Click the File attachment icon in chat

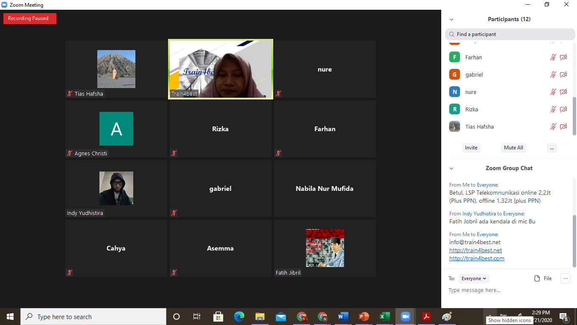[x=537, y=278]
